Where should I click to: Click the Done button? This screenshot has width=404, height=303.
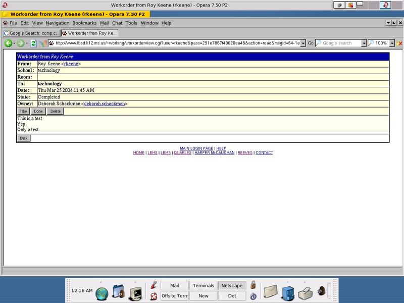(38, 111)
